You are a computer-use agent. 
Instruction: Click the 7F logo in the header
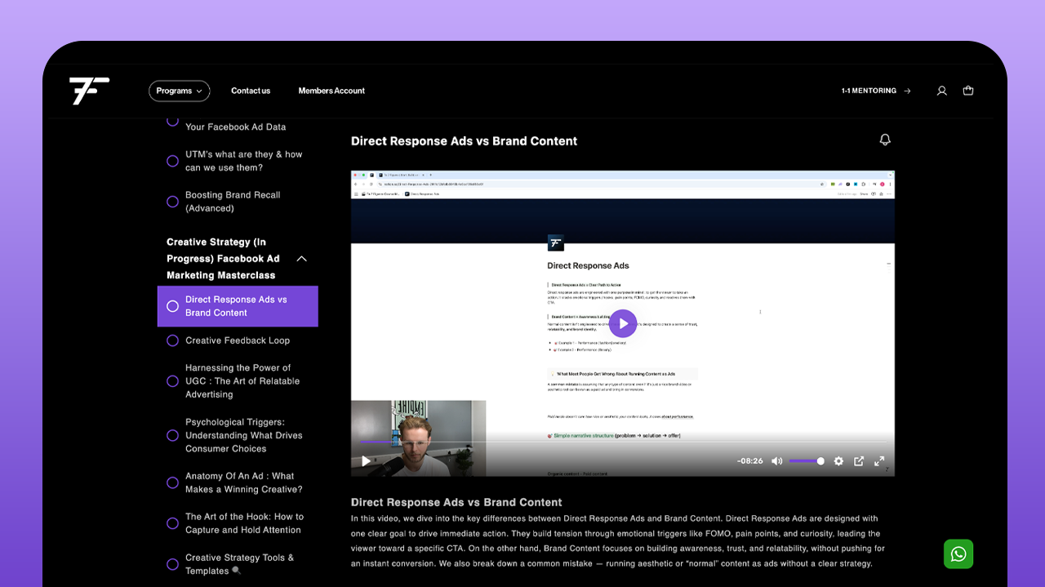click(89, 91)
